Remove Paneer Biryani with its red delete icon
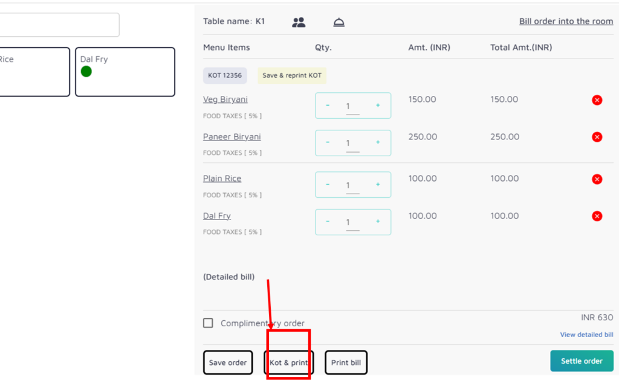This screenshot has height=386, width=619. pyautogui.click(x=597, y=137)
